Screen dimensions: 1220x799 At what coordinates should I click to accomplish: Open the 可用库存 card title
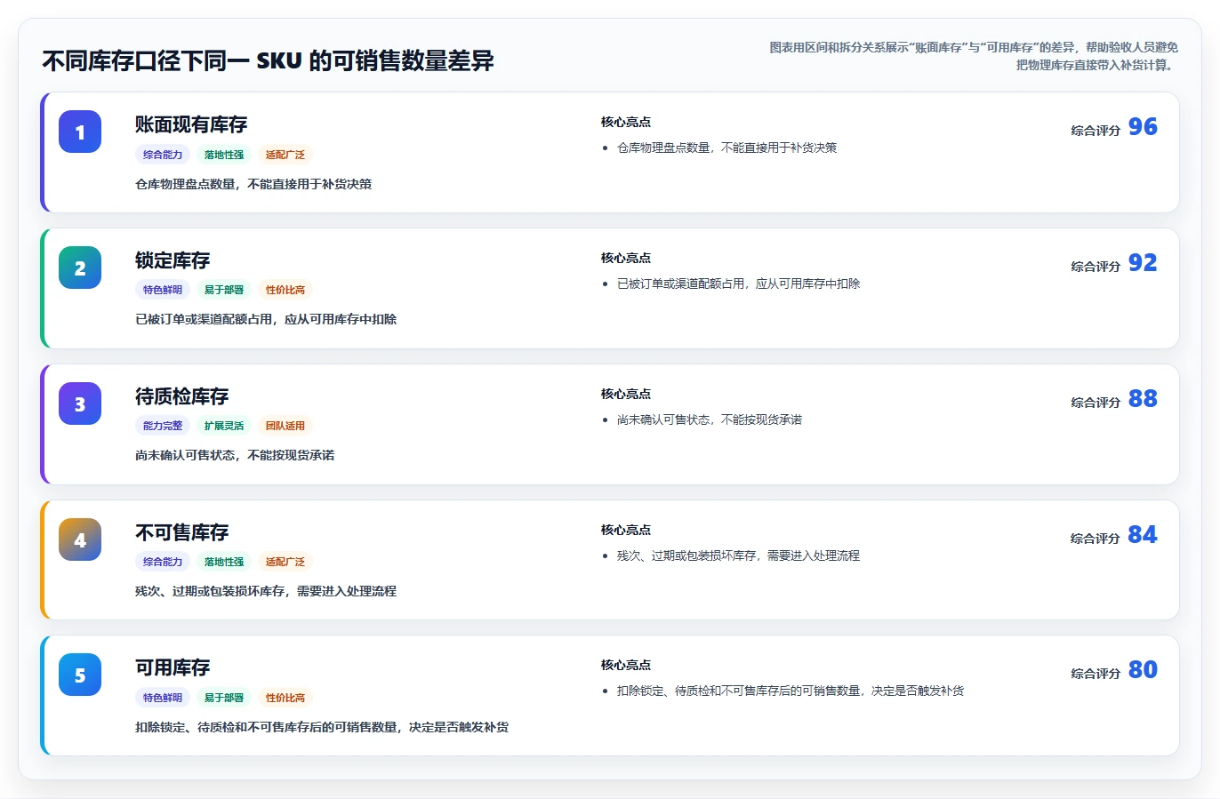point(173,667)
